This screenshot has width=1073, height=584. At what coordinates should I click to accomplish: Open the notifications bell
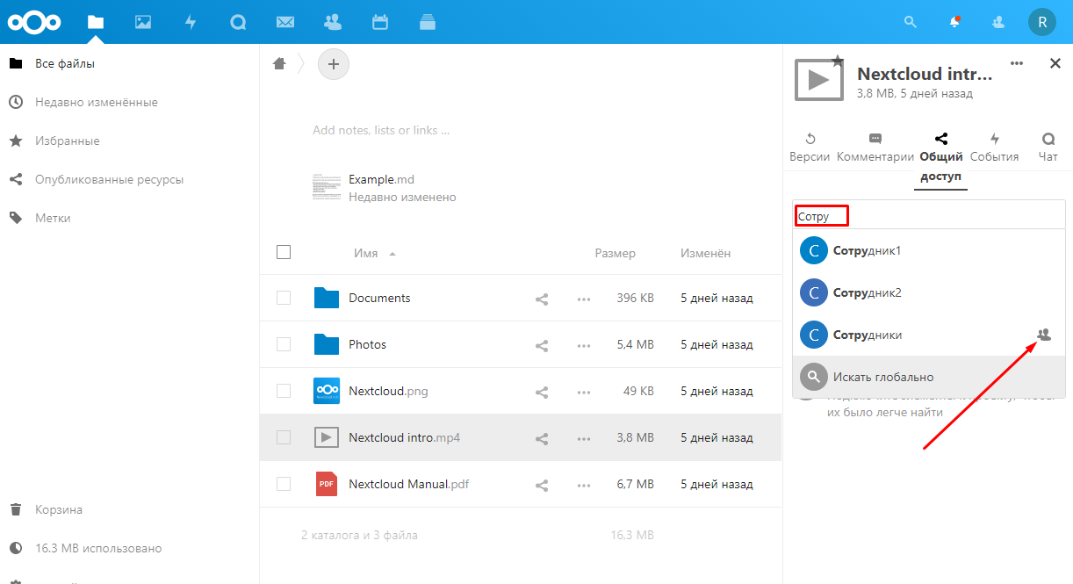(x=955, y=22)
